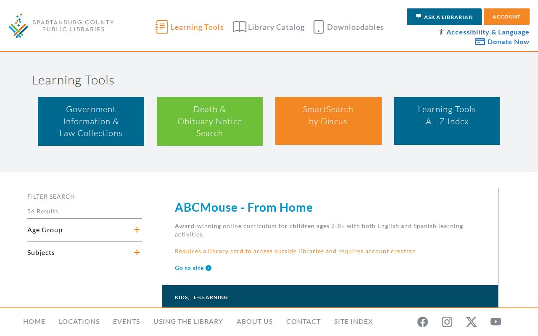Open Death & Obituary Notice Search tile
This screenshot has width=538, height=336.
[210, 121]
